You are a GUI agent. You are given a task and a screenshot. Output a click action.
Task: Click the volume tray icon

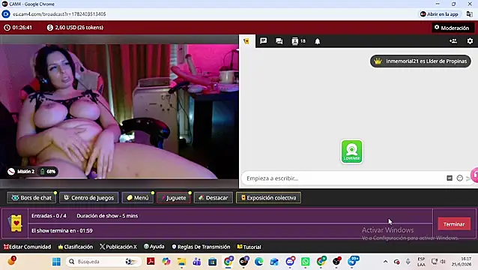[x=443, y=262]
